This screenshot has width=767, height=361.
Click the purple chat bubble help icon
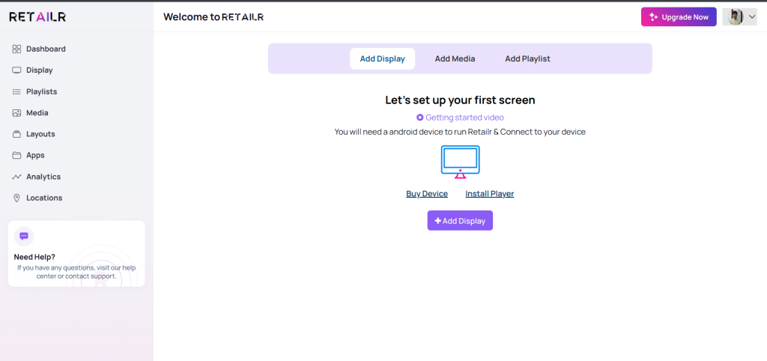24,236
